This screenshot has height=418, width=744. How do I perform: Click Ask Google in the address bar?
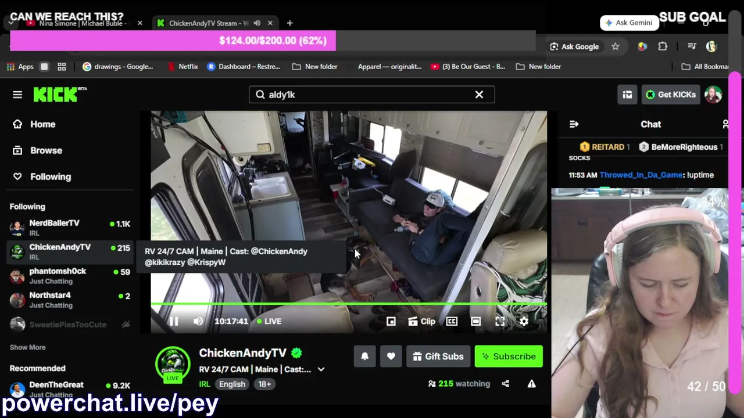(574, 46)
